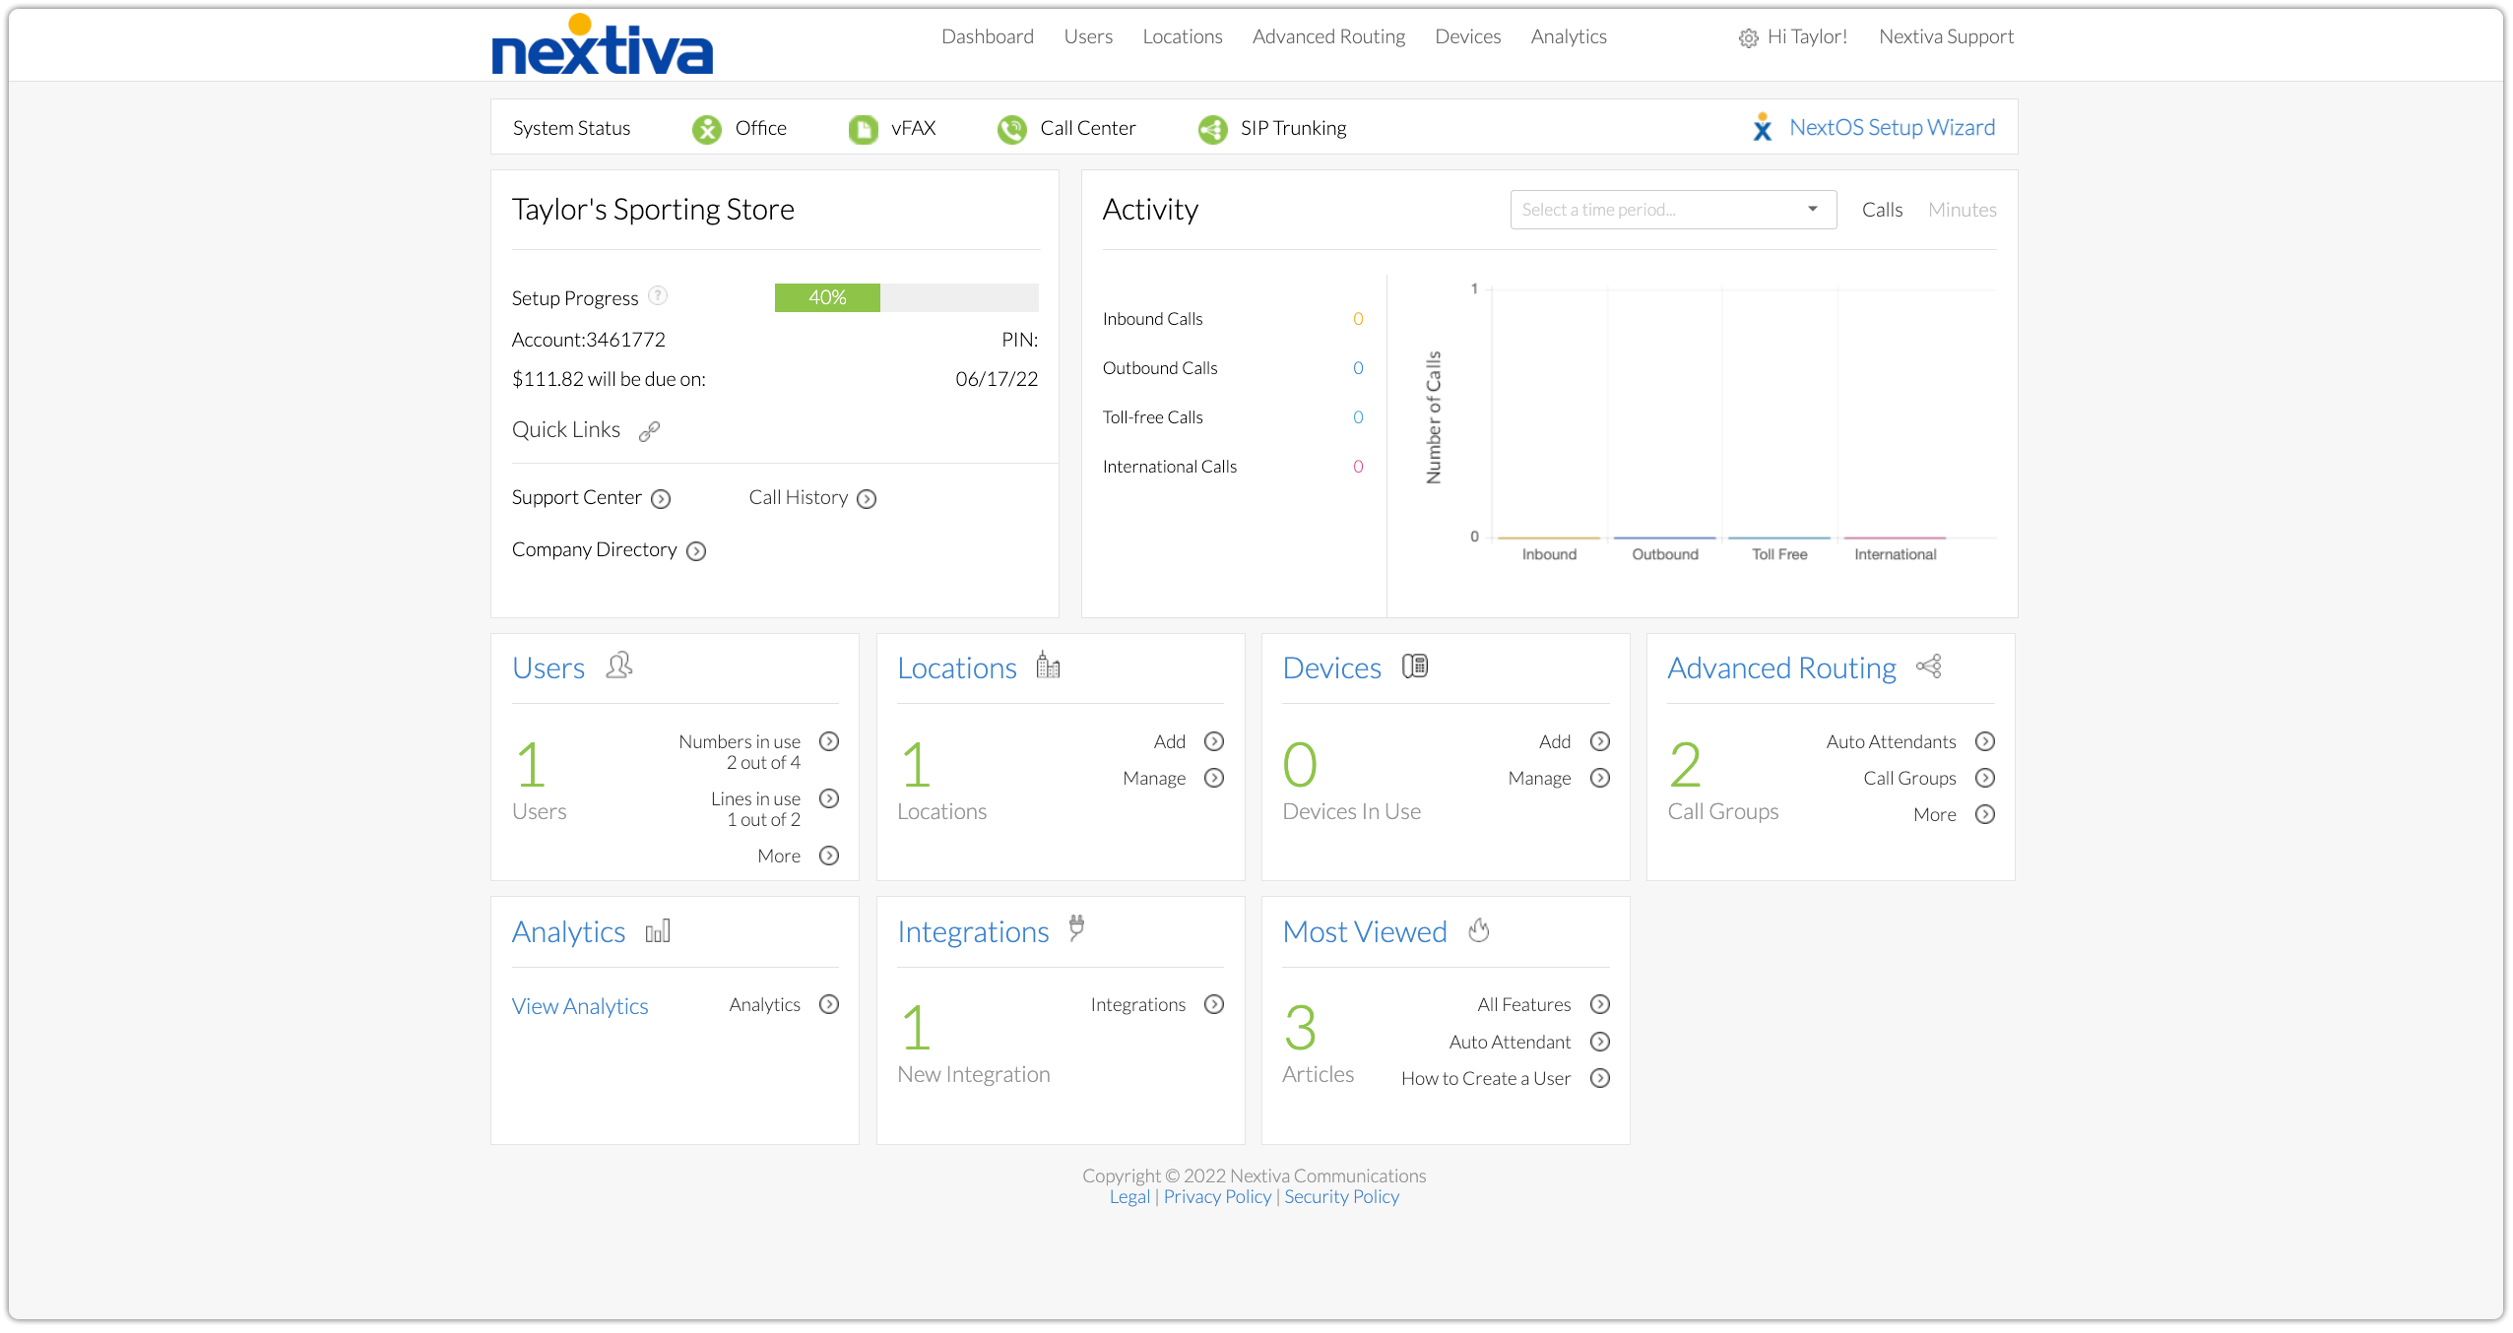This screenshot has height=1333, width=2513.
Task: Open the Privacy Policy footer link
Action: click(x=1217, y=1197)
